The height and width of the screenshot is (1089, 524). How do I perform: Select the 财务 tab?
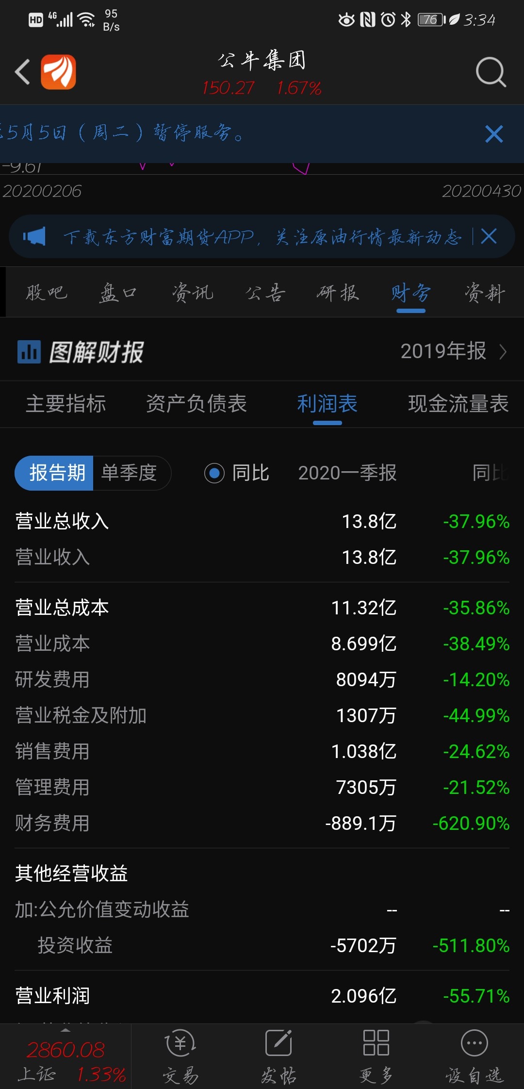411,293
